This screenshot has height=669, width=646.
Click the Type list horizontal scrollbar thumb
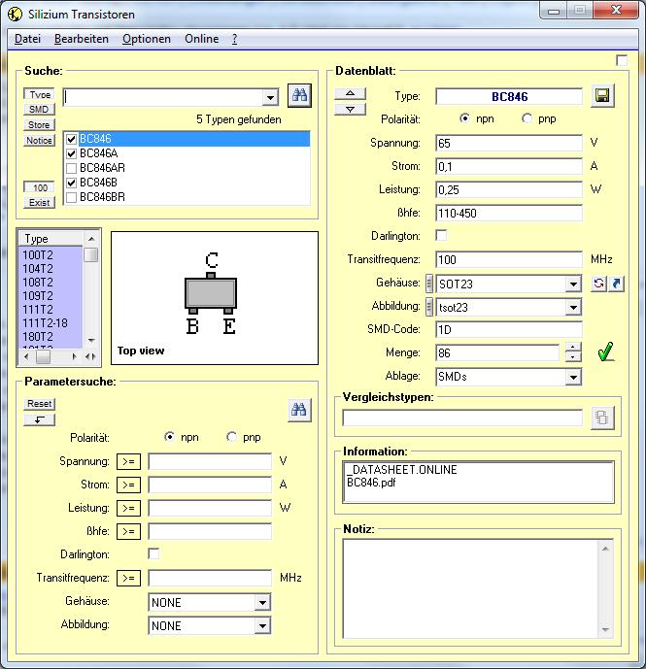43,356
